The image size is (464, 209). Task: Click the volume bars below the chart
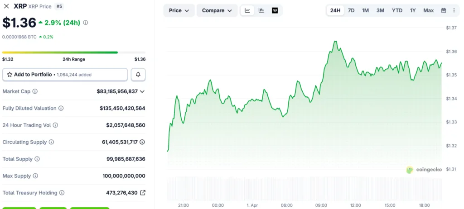(304, 189)
